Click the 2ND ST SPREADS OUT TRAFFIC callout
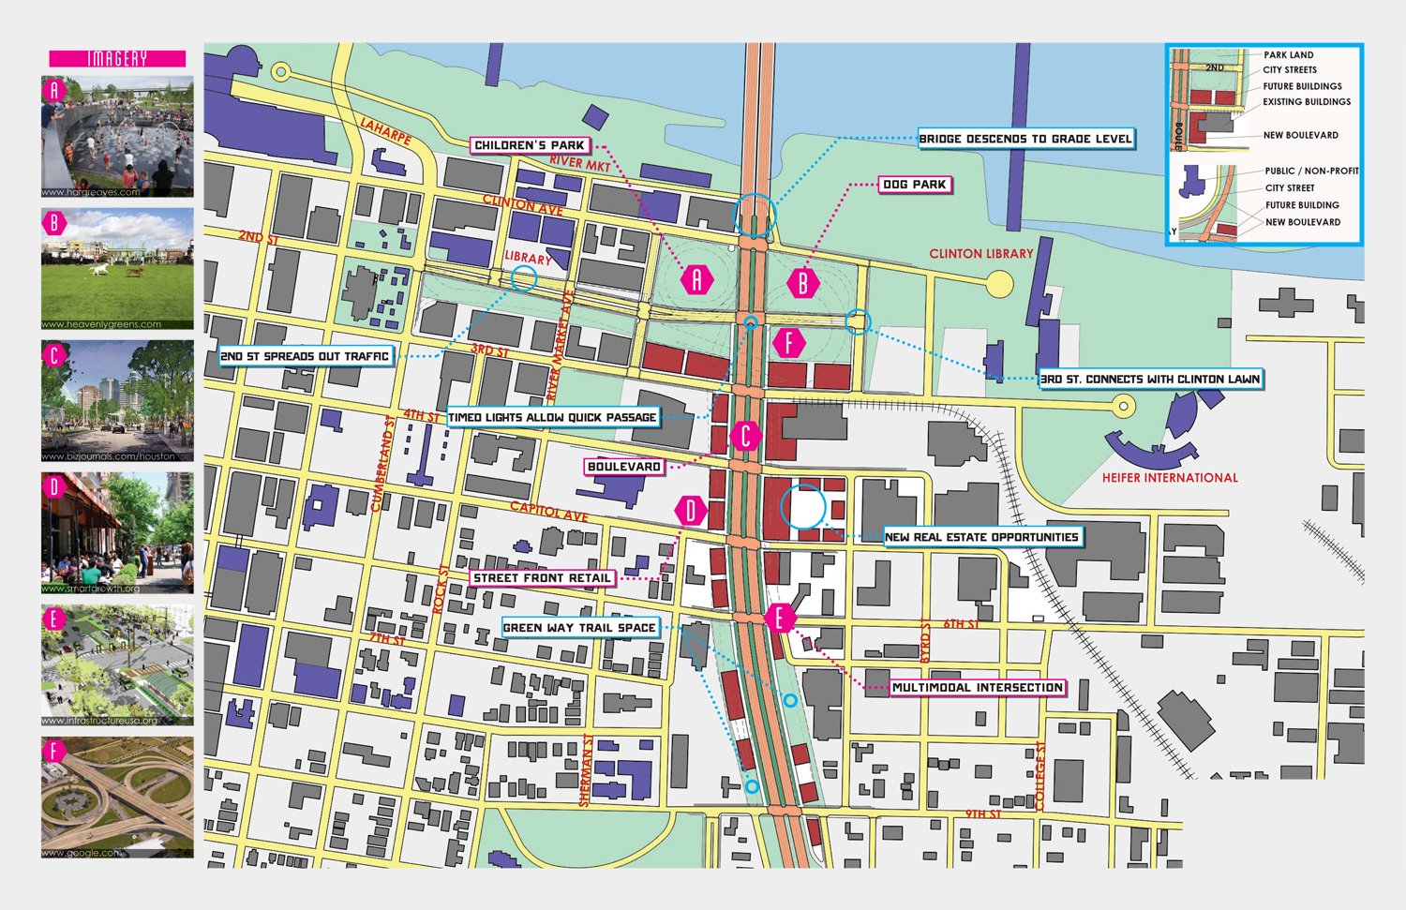 305,356
